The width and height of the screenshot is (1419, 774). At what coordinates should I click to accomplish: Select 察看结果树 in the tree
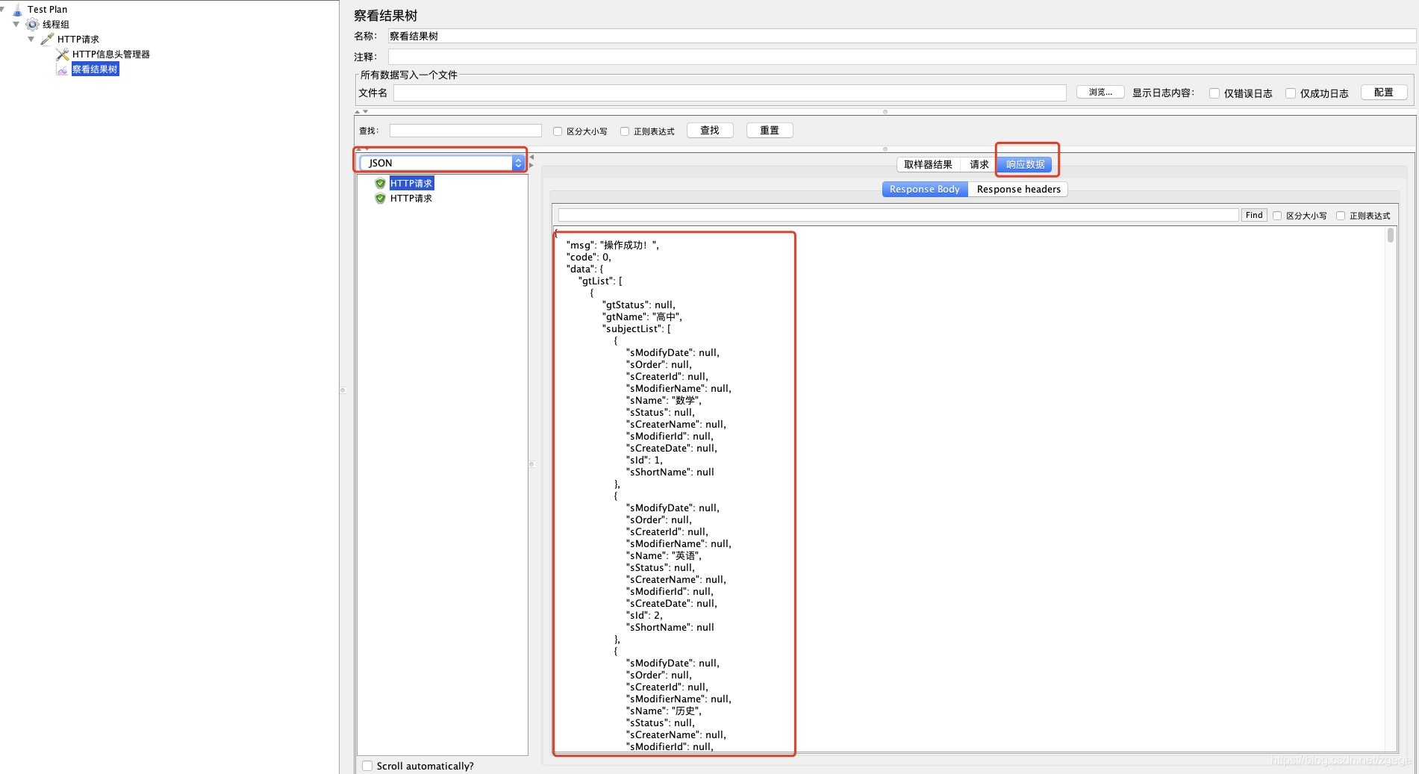(95, 69)
